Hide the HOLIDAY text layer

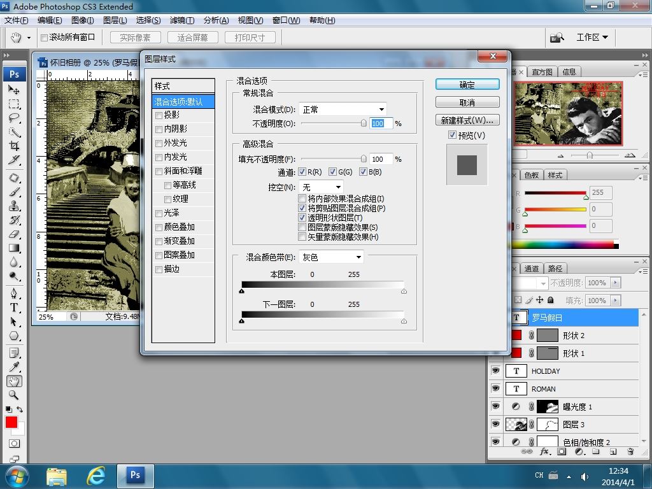(495, 371)
